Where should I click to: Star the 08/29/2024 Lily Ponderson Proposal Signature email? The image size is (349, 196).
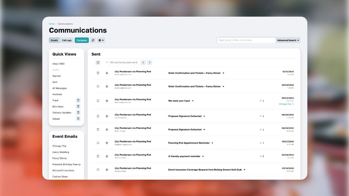107,116
